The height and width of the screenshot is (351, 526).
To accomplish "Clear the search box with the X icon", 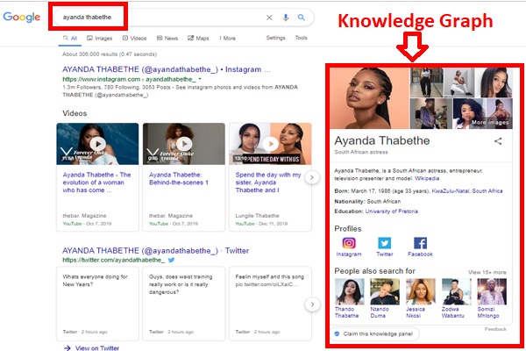I will 269,17.
